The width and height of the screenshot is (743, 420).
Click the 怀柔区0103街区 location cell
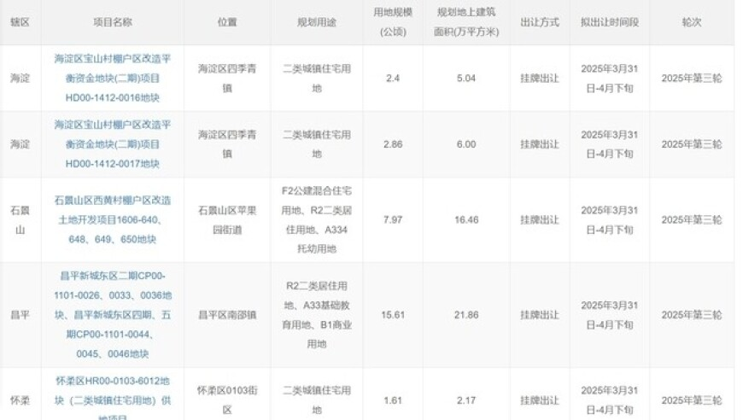tap(227, 400)
